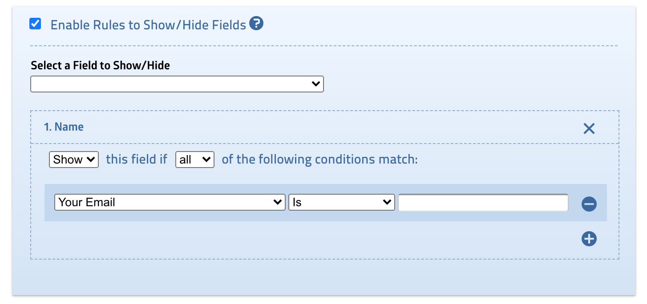
Task: Click the "this field if" text
Action: 137,160
